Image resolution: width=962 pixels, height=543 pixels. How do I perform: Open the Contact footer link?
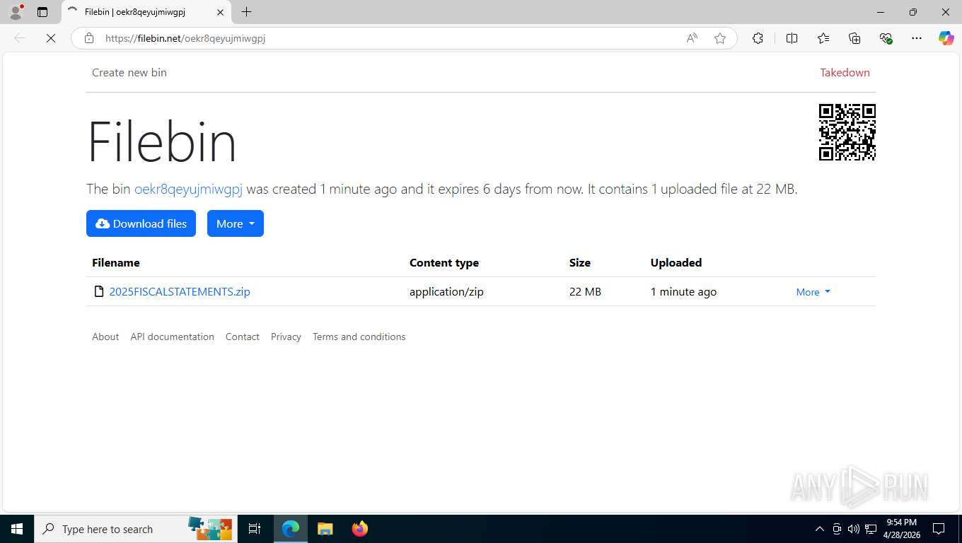click(x=243, y=337)
